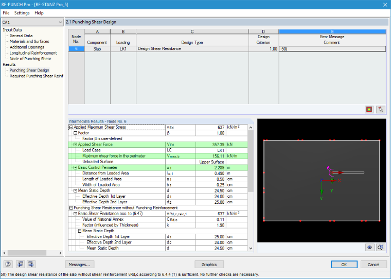Click column C Design Type header
Image resolution: width=391 pixels, height=279 pixels.
[x=192, y=38]
